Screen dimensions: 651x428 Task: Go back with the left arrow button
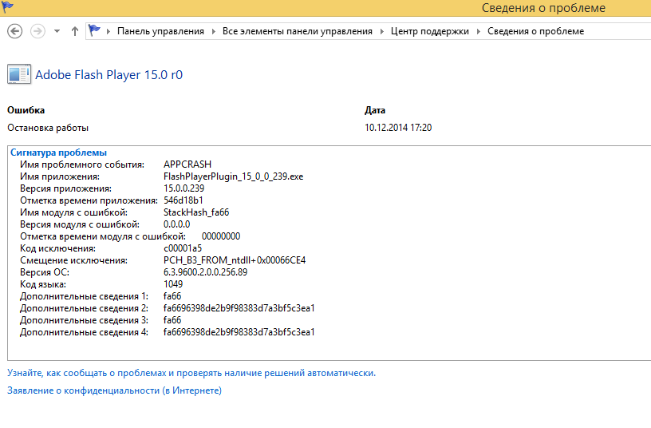(15, 31)
